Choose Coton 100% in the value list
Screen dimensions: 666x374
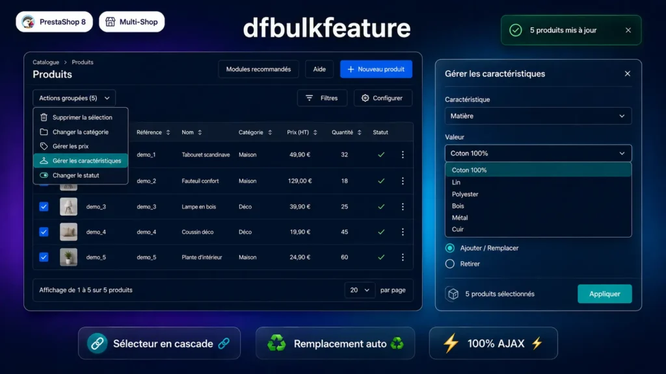point(538,170)
